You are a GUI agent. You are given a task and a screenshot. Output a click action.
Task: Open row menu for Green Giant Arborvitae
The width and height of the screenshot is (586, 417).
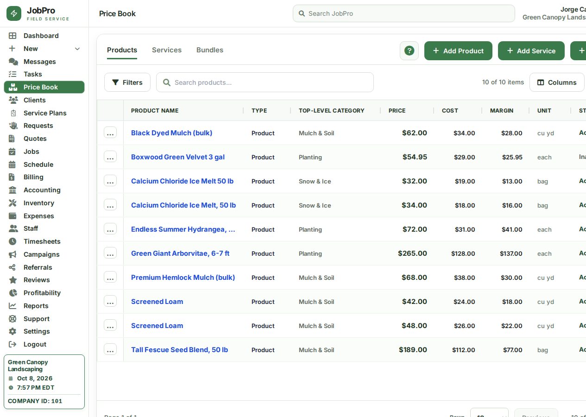click(110, 253)
